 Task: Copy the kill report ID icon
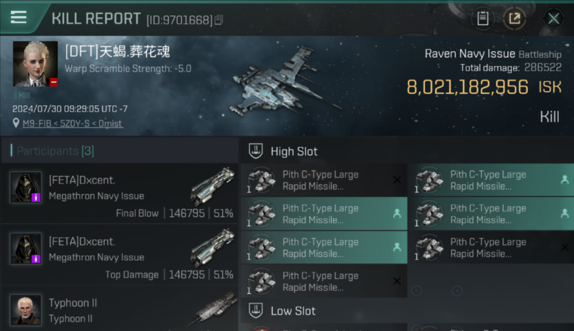coord(219,20)
